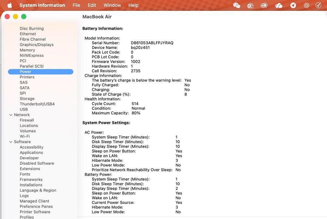Screen dimensions: 327x219
Task: Select SPI in the sidebar
Action: (23, 93)
